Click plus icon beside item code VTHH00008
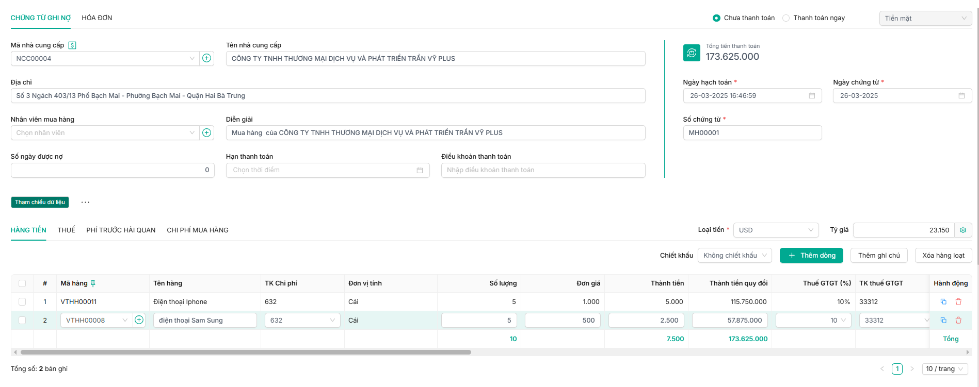This screenshot has height=387, width=979. pos(139,320)
